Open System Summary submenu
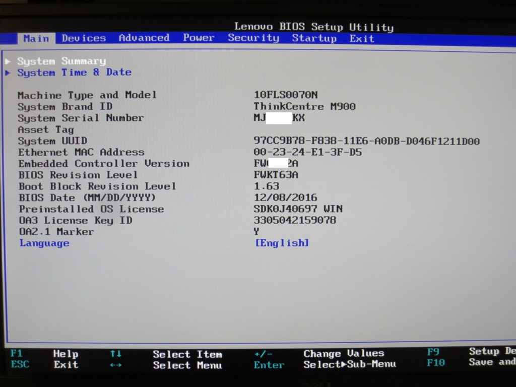This screenshot has width=516, height=387. point(61,61)
